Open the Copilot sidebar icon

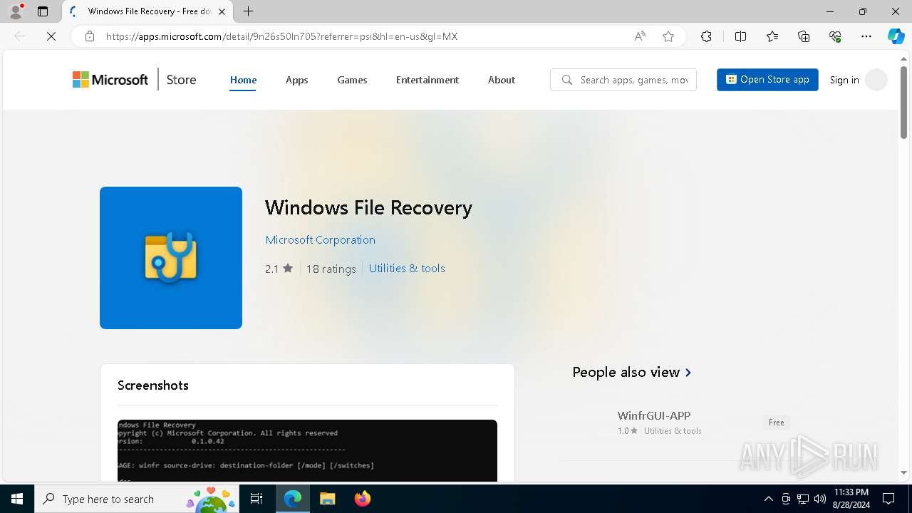pyautogui.click(x=896, y=36)
